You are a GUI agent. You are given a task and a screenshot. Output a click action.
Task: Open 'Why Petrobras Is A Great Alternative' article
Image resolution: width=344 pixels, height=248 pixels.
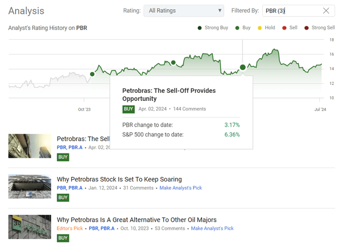pos(137,220)
